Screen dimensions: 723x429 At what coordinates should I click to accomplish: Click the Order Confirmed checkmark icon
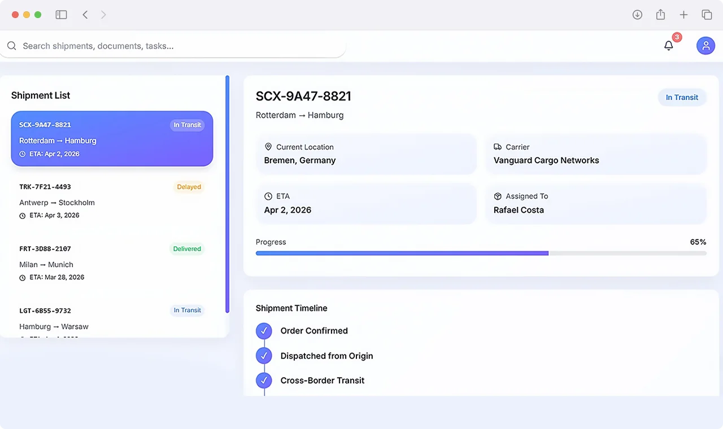click(x=264, y=331)
